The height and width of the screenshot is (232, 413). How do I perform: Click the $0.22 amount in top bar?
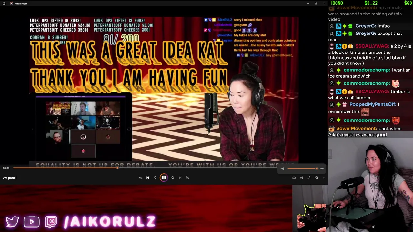pyautogui.click(x=371, y=3)
